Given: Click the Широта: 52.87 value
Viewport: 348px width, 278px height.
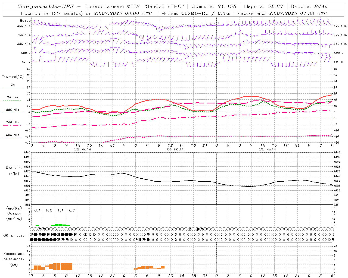Looking at the screenshot, I should click(x=263, y=7).
